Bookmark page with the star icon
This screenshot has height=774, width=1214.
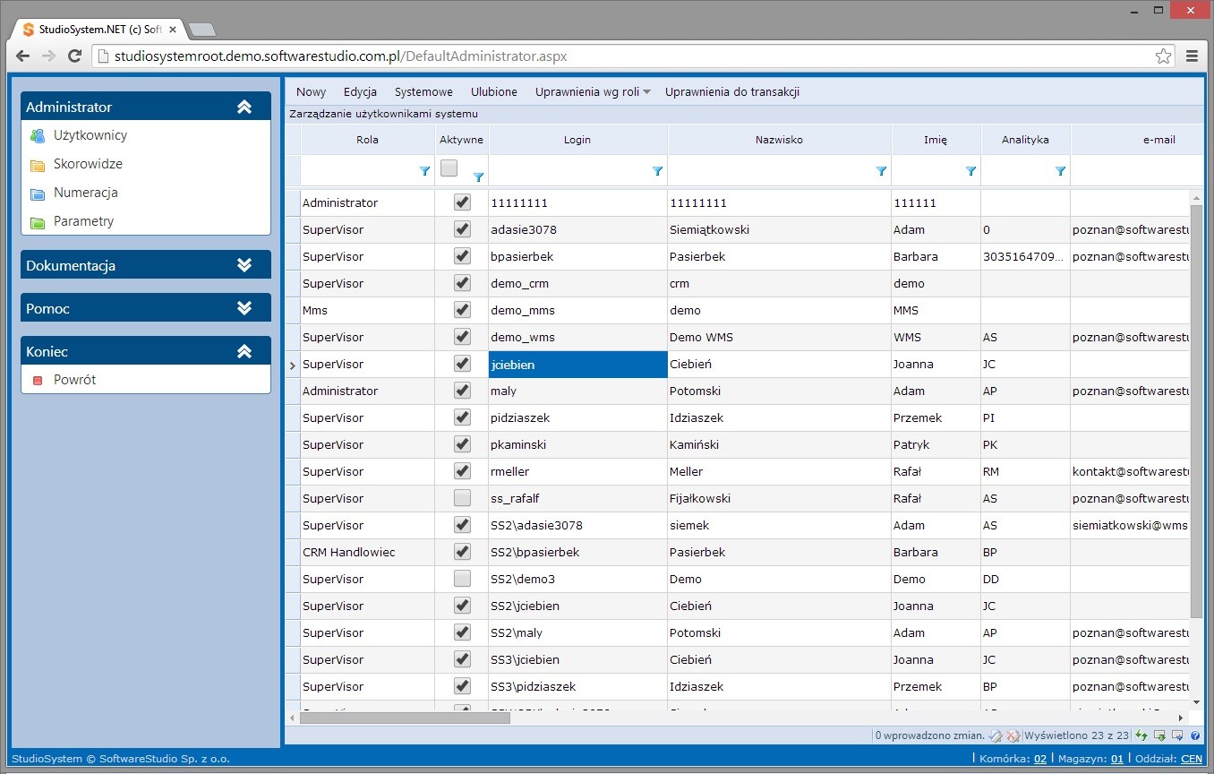[x=1163, y=56]
